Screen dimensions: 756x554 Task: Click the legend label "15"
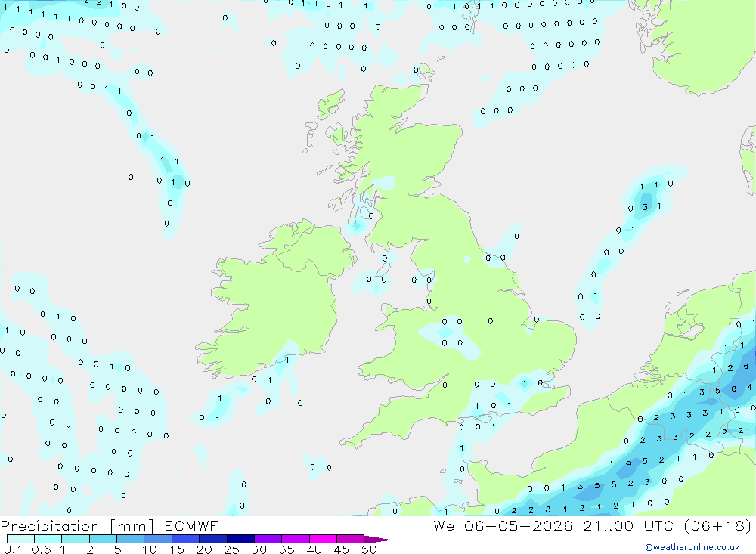[x=177, y=549]
